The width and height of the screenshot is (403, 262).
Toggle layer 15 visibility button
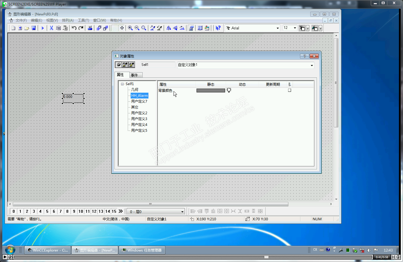tap(114, 211)
